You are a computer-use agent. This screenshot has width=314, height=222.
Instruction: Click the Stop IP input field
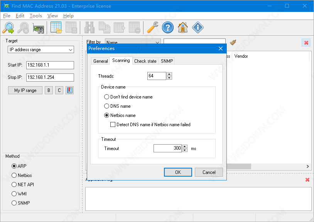(x=50, y=77)
